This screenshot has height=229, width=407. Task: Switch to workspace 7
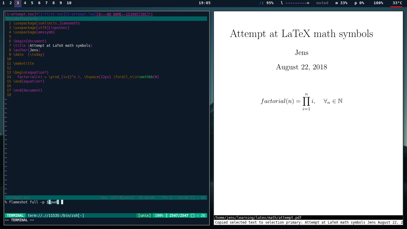pyautogui.click(x=46, y=3)
